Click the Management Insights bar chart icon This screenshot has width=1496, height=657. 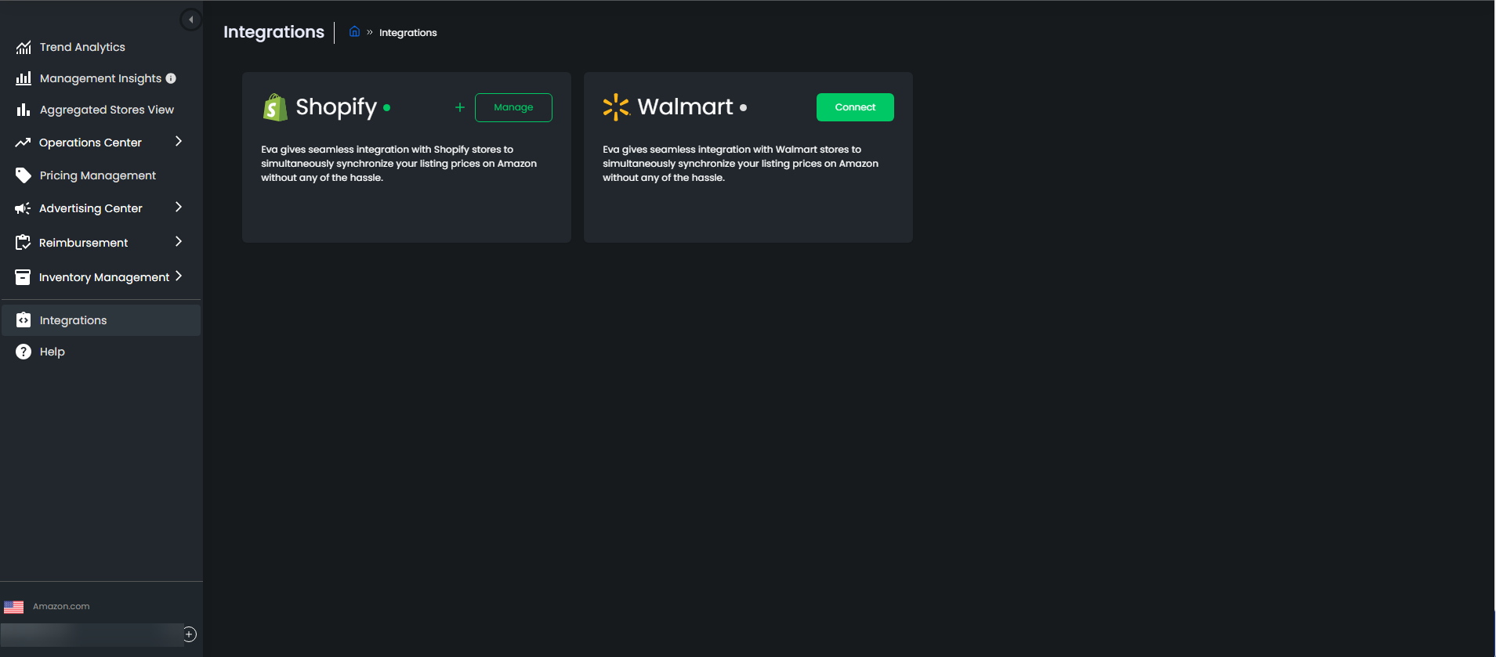click(x=24, y=78)
